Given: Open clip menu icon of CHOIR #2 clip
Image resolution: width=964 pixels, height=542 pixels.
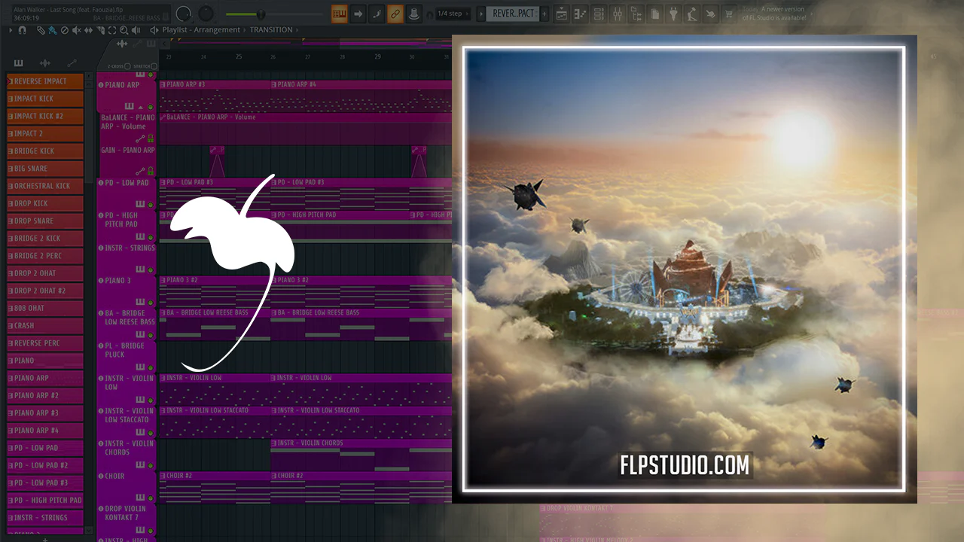Looking at the screenshot, I should 163,476.
